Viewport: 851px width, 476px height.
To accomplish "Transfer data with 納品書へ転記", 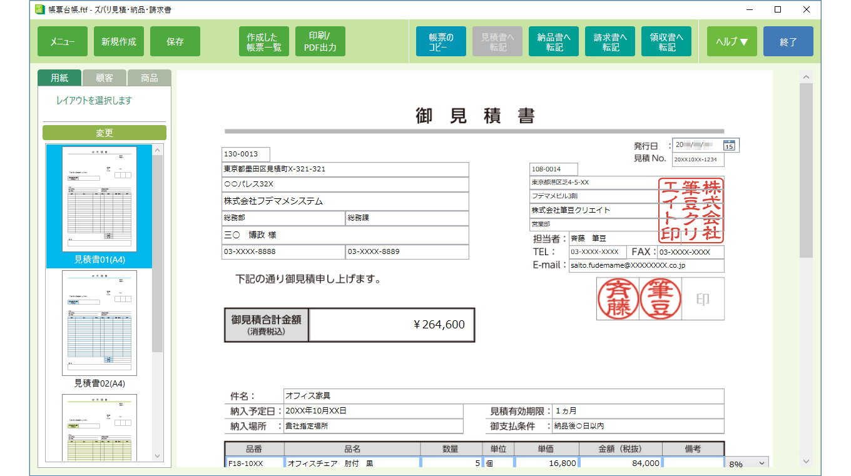I will click(x=553, y=41).
